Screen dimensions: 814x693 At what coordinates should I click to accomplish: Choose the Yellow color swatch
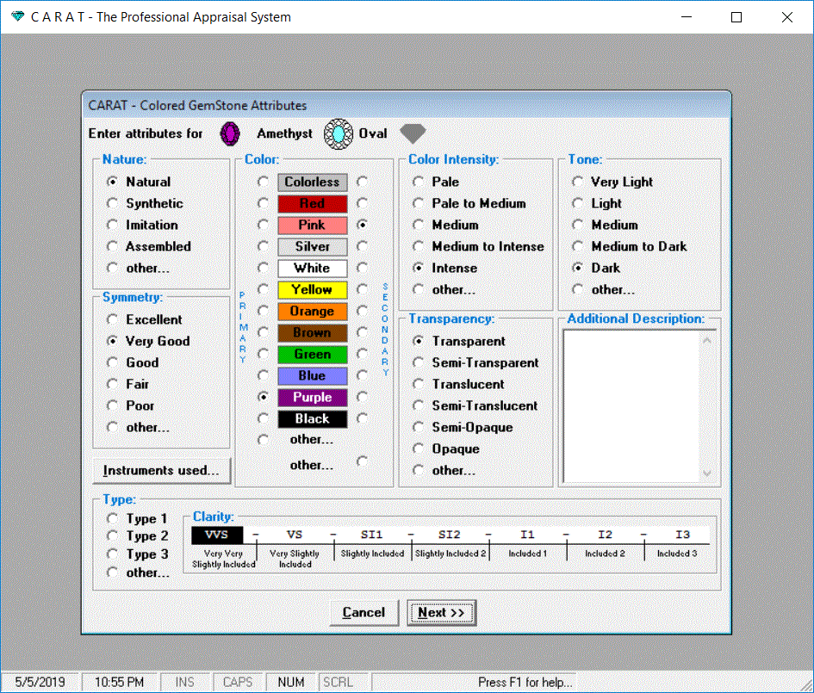[312, 290]
